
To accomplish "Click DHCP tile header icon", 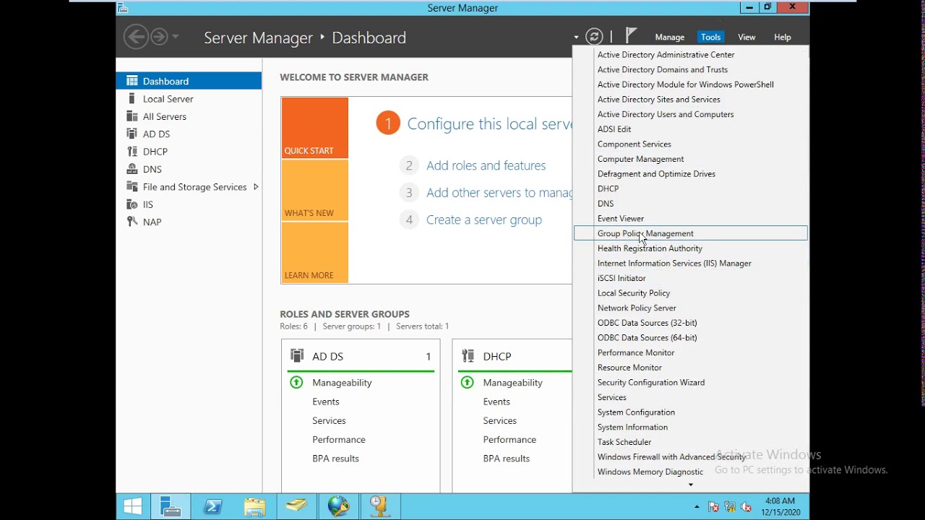I will (468, 355).
